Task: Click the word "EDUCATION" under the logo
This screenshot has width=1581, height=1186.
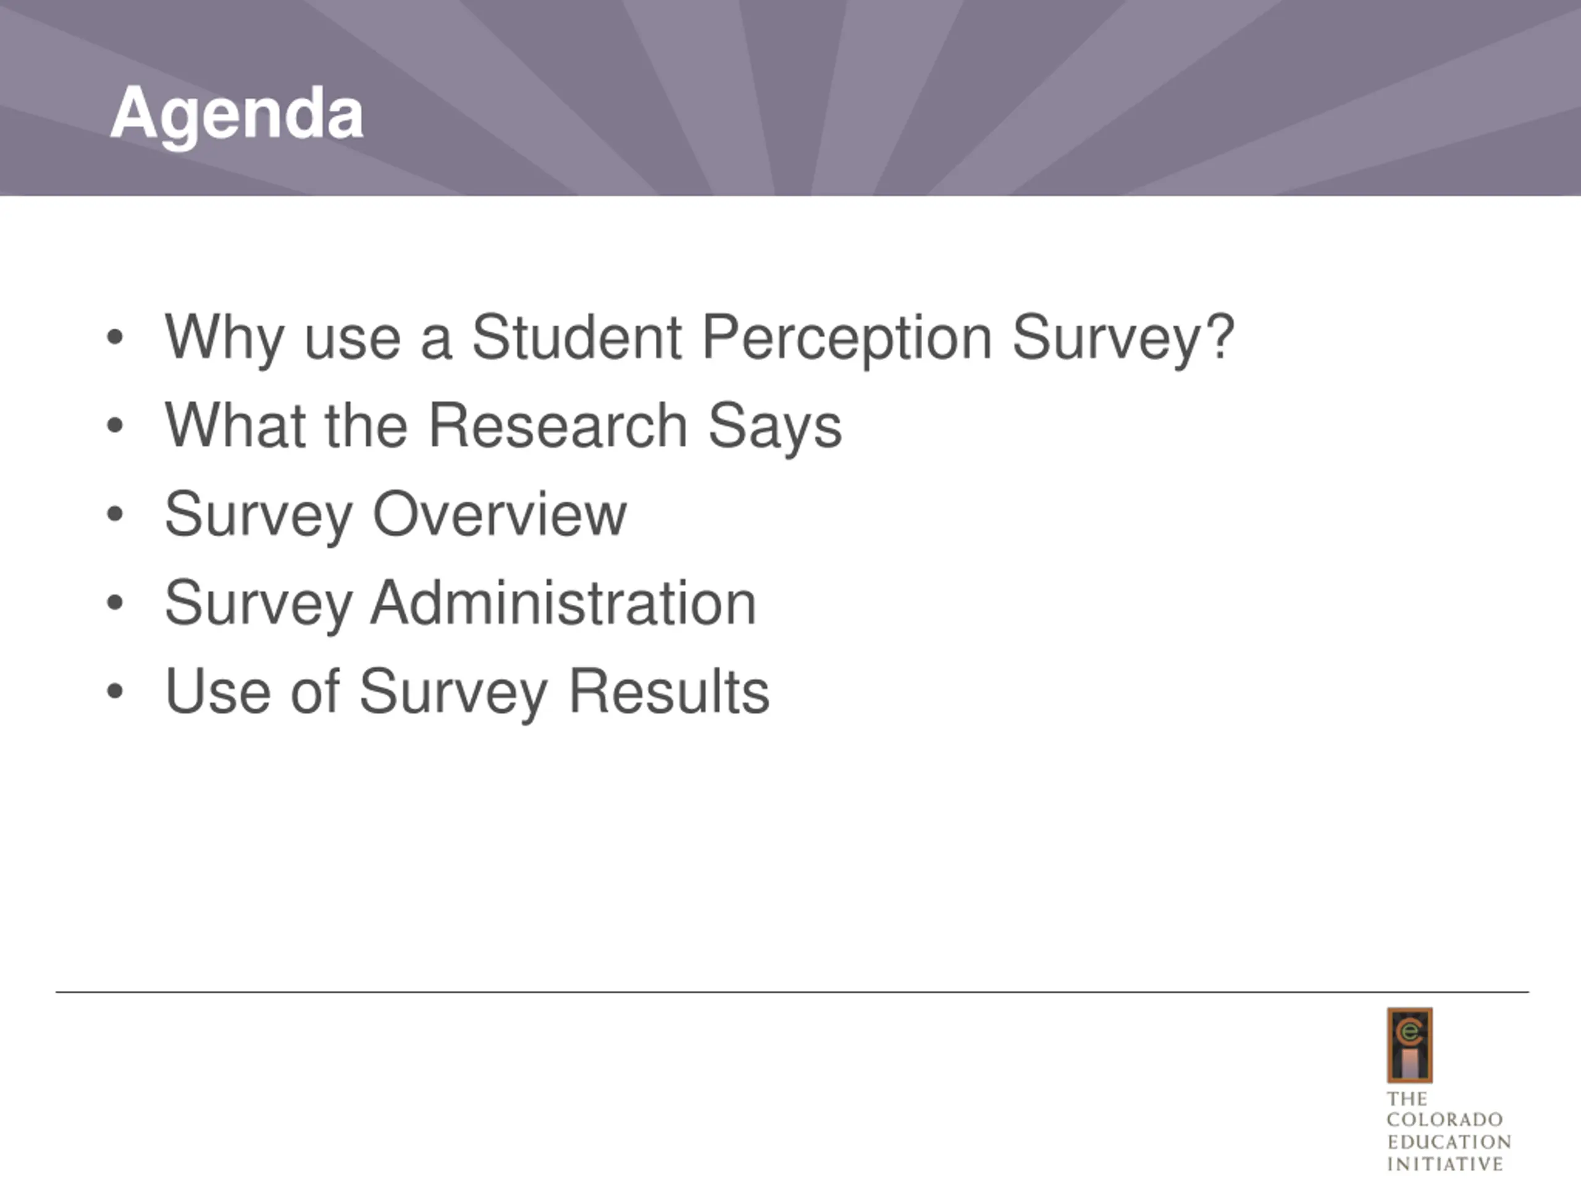Action: [x=1449, y=1142]
